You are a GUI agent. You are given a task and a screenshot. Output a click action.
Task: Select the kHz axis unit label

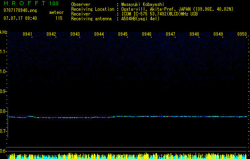[4, 32]
